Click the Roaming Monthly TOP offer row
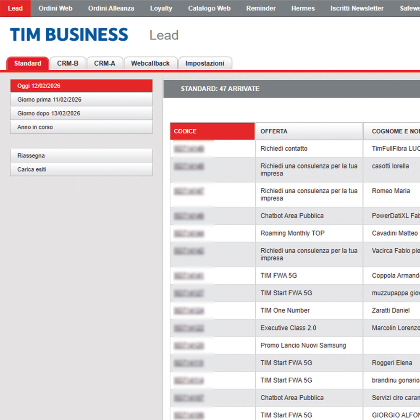 [x=292, y=233]
